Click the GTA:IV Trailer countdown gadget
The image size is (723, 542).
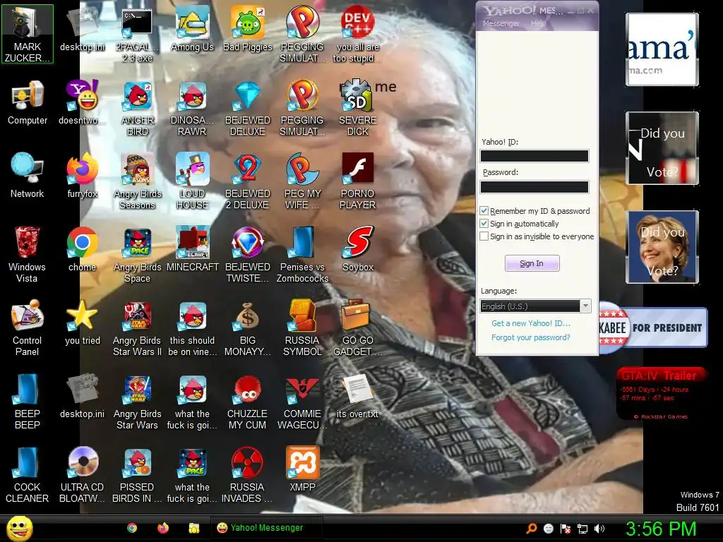click(x=661, y=393)
